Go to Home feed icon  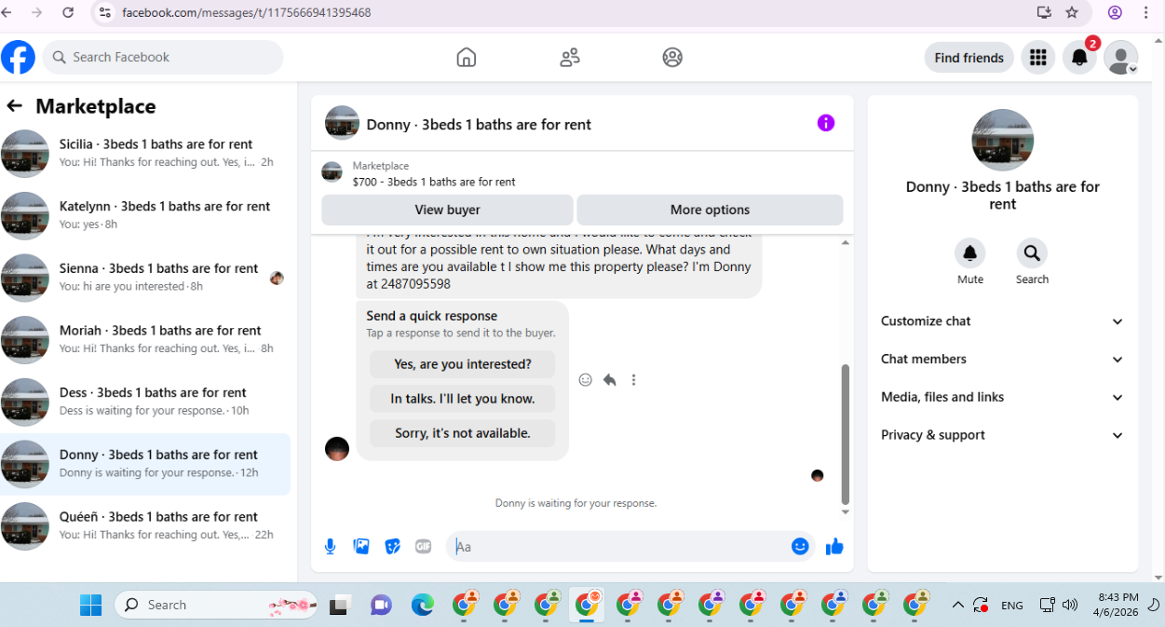pos(467,58)
